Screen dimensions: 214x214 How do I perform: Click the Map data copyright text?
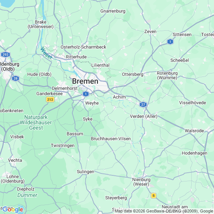tap(164, 211)
